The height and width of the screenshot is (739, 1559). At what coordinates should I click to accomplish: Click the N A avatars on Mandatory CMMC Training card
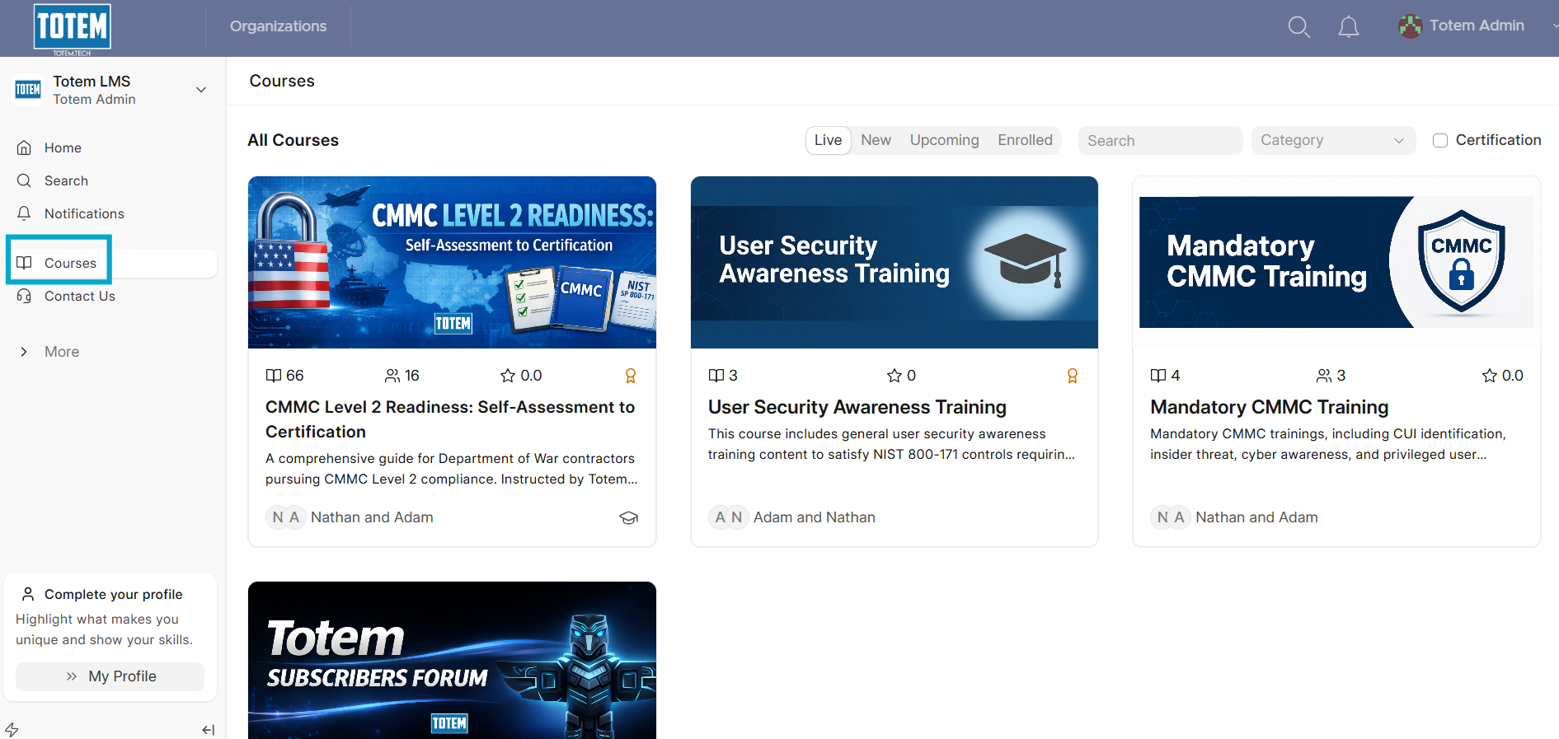coord(1171,517)
